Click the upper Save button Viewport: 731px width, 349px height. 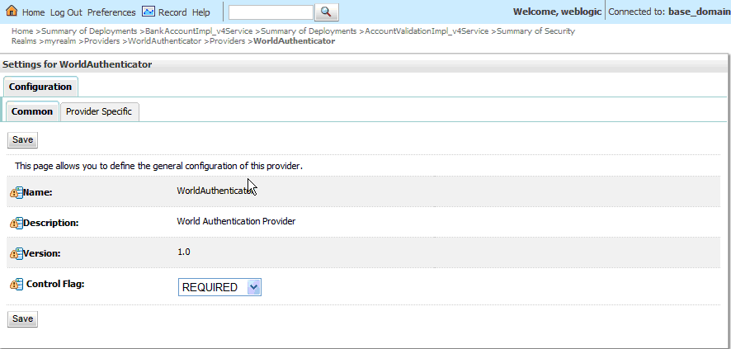tap(22, 139)
